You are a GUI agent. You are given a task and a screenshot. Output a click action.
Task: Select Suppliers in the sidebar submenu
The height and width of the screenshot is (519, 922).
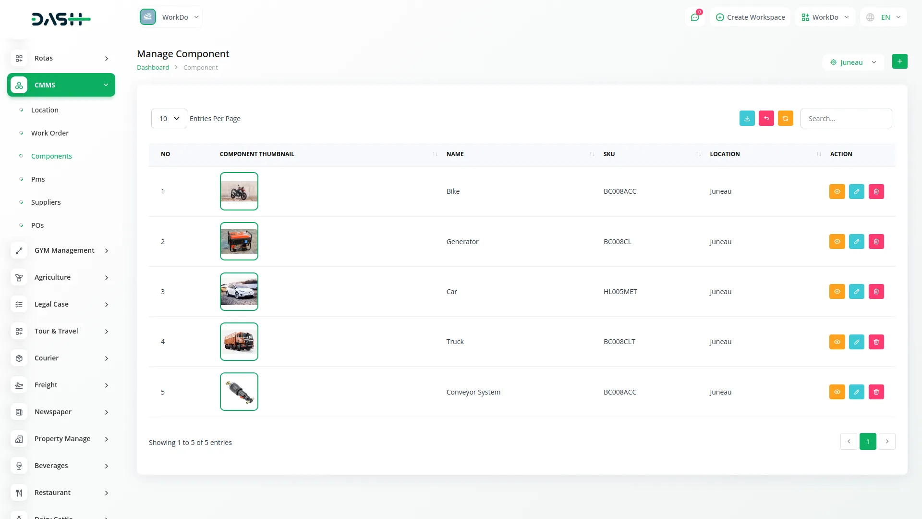(x=46, y=202)
